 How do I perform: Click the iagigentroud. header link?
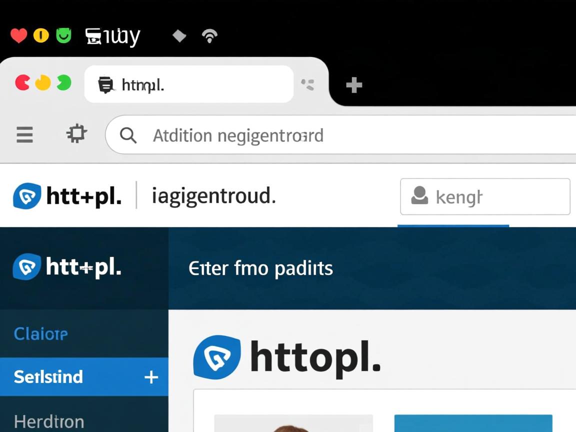click(214, 196)
